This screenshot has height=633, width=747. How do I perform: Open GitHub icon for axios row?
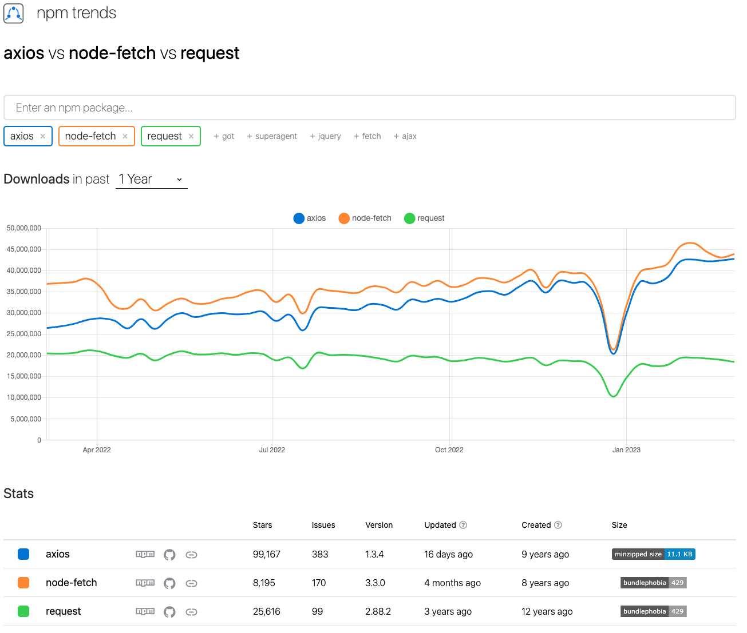169,555
